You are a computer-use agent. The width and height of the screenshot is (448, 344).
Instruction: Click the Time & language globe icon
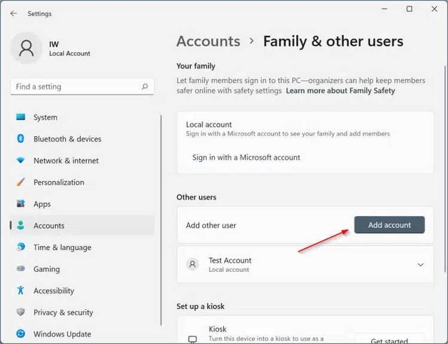[x=21, y=247]
